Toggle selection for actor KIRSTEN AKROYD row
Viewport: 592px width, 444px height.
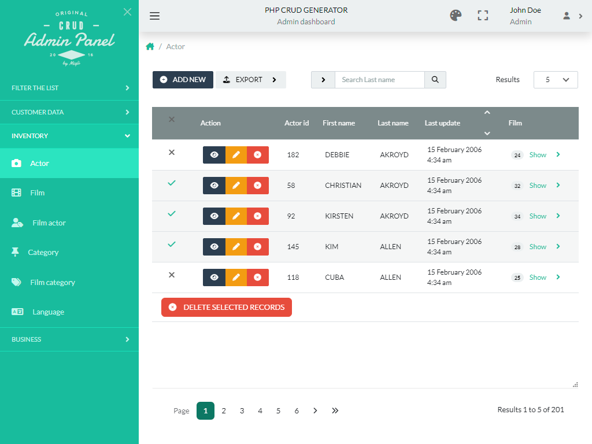coord(171,214)
